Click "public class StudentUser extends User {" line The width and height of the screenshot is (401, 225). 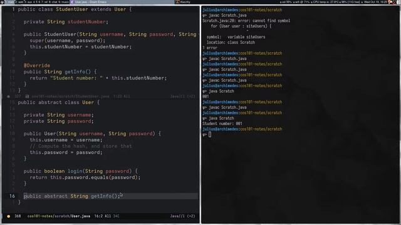click(75, 9)
